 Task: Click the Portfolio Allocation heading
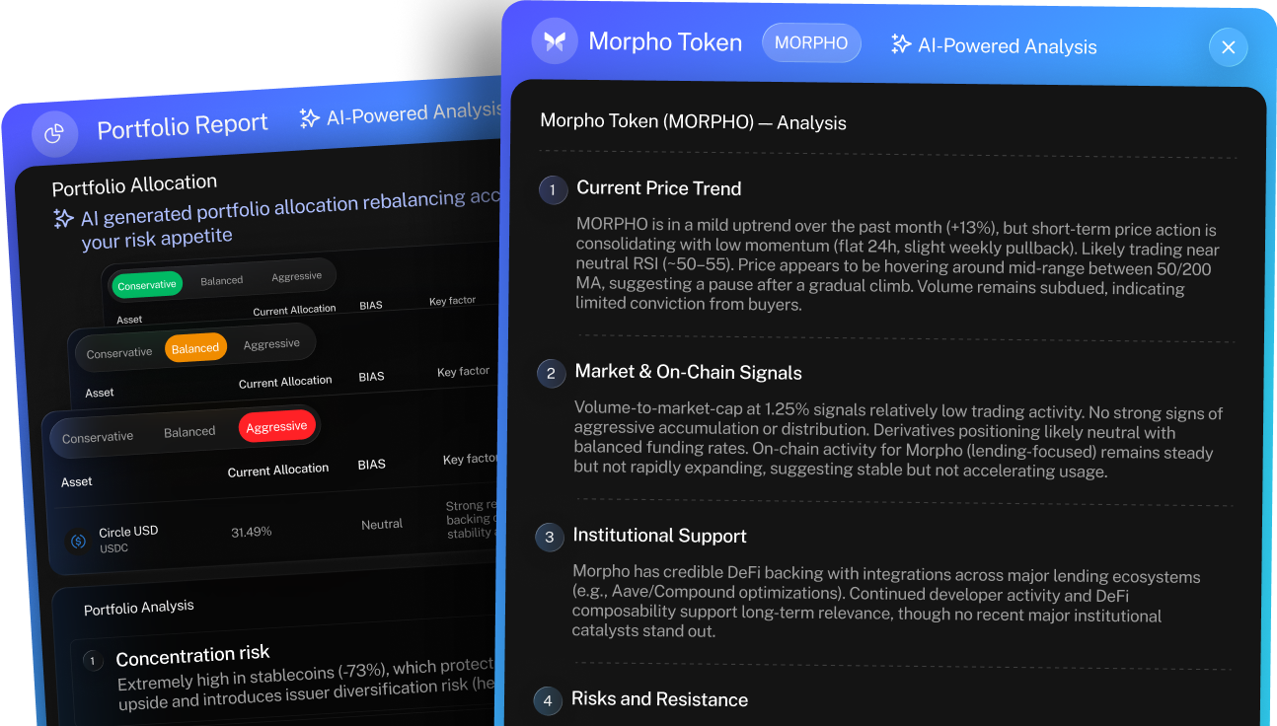pos(134,184)
